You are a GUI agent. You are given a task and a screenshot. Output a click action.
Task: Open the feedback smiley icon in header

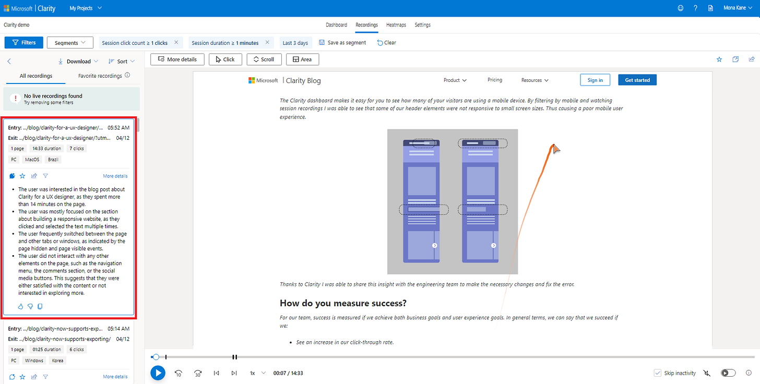click(680, 8)
